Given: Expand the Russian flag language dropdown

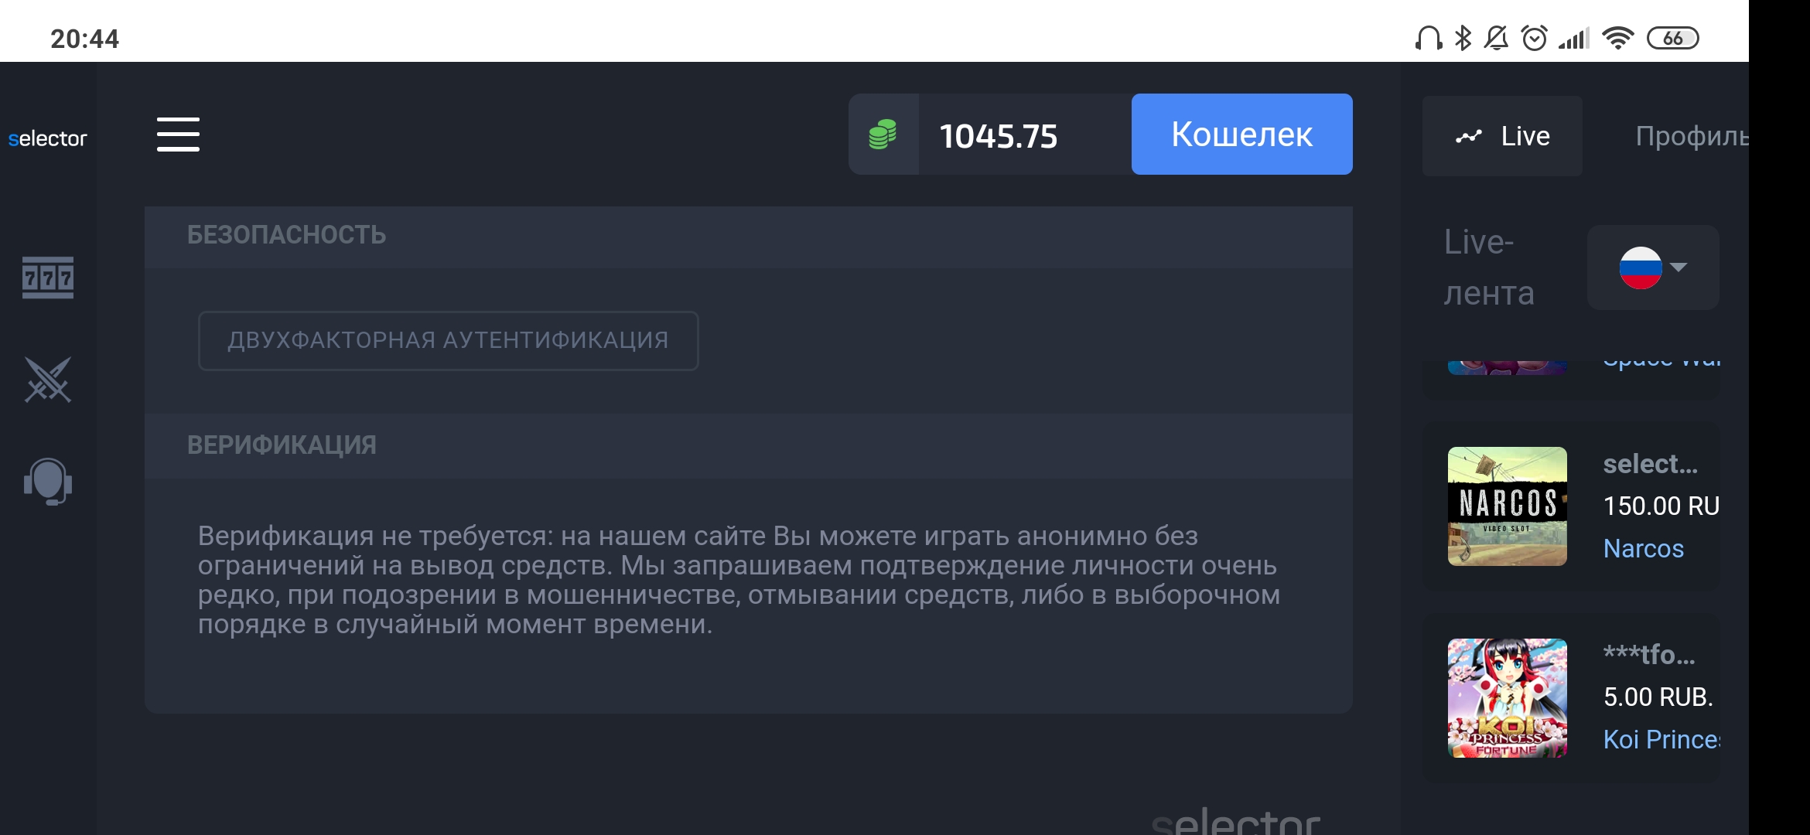Looking at the screenshot, I should 1653,268.
